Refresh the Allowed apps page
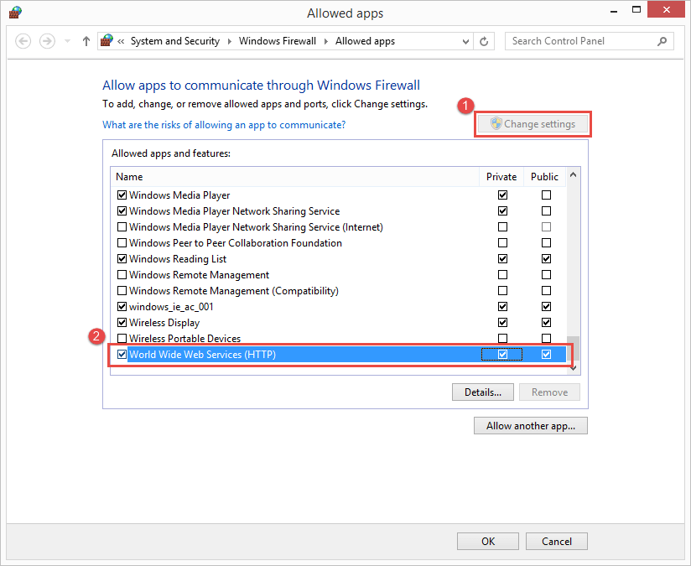Viewport: 691px width, 566px height. click(x=484, y=41)
